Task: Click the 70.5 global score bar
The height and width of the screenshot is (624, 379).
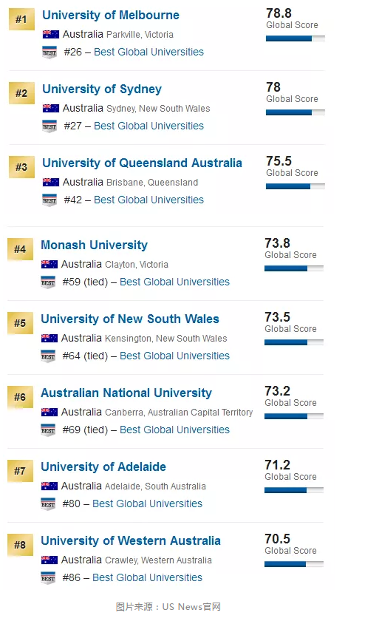Action: coord(294,564)
